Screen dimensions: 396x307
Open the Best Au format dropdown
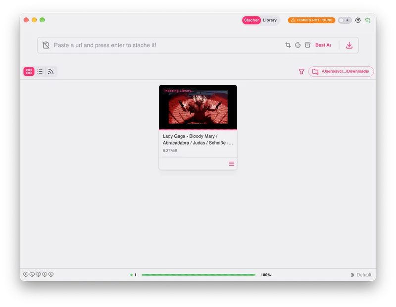click(323, 45)
